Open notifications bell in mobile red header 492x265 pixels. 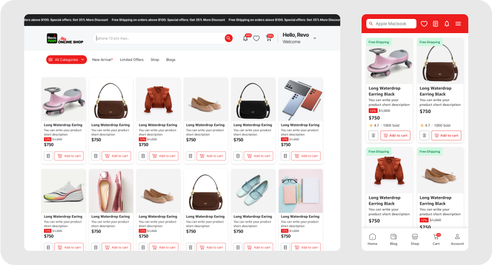(447, 24)
